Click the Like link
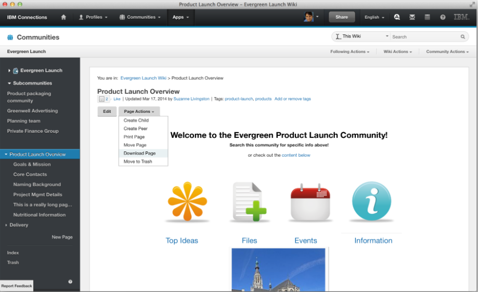Image resolution: width=478 pixels, height=292 pixels. coord(117,99)
